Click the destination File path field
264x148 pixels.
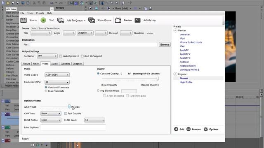coord(94,44)
